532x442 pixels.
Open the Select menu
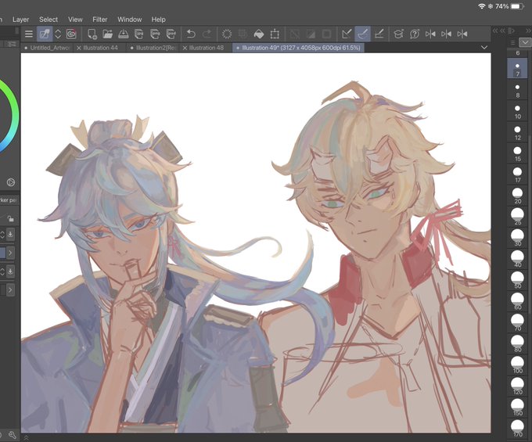(x=49, y=20)
